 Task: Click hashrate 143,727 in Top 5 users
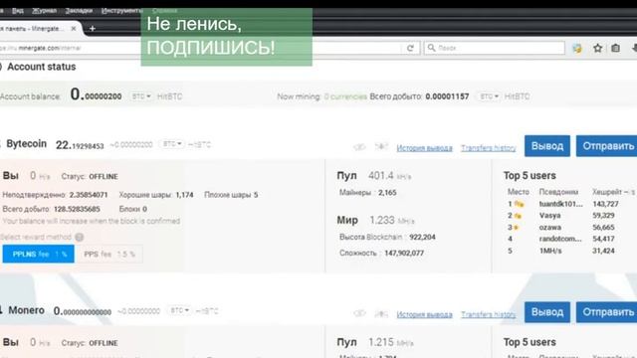pos(605,204)
